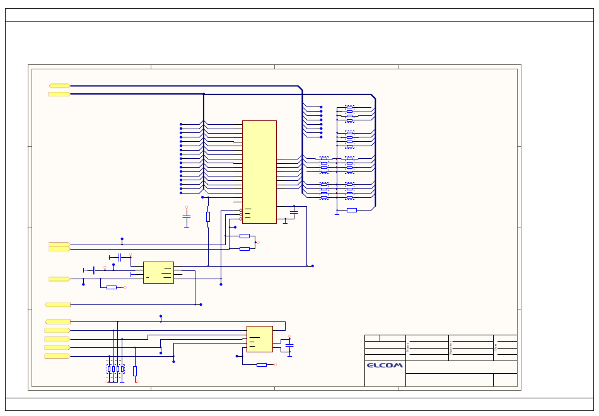Select the capacitor right of main IC bottom
Image resolution: width=599 pixels, height=416 pixels.
click(294, 213)
